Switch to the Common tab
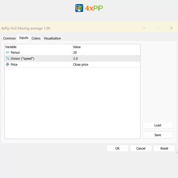The width and height of the screenshot is (178, 178). (9, 38)
